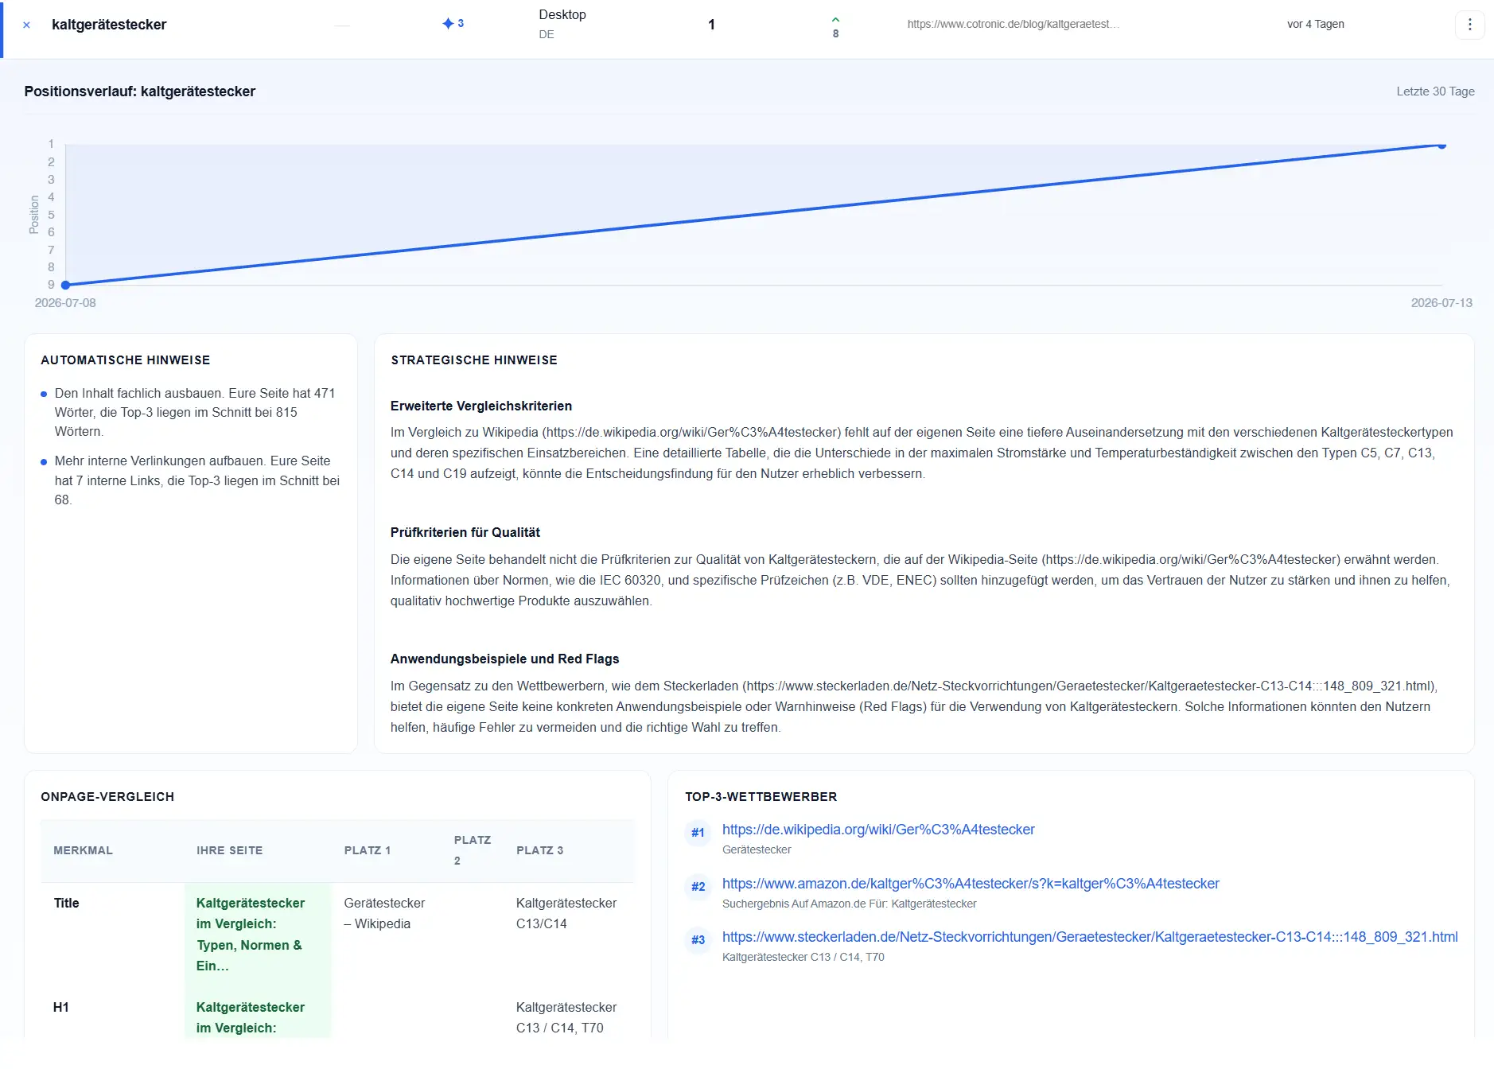Click the 'IHRE SEITE' column header

[229, 850]
